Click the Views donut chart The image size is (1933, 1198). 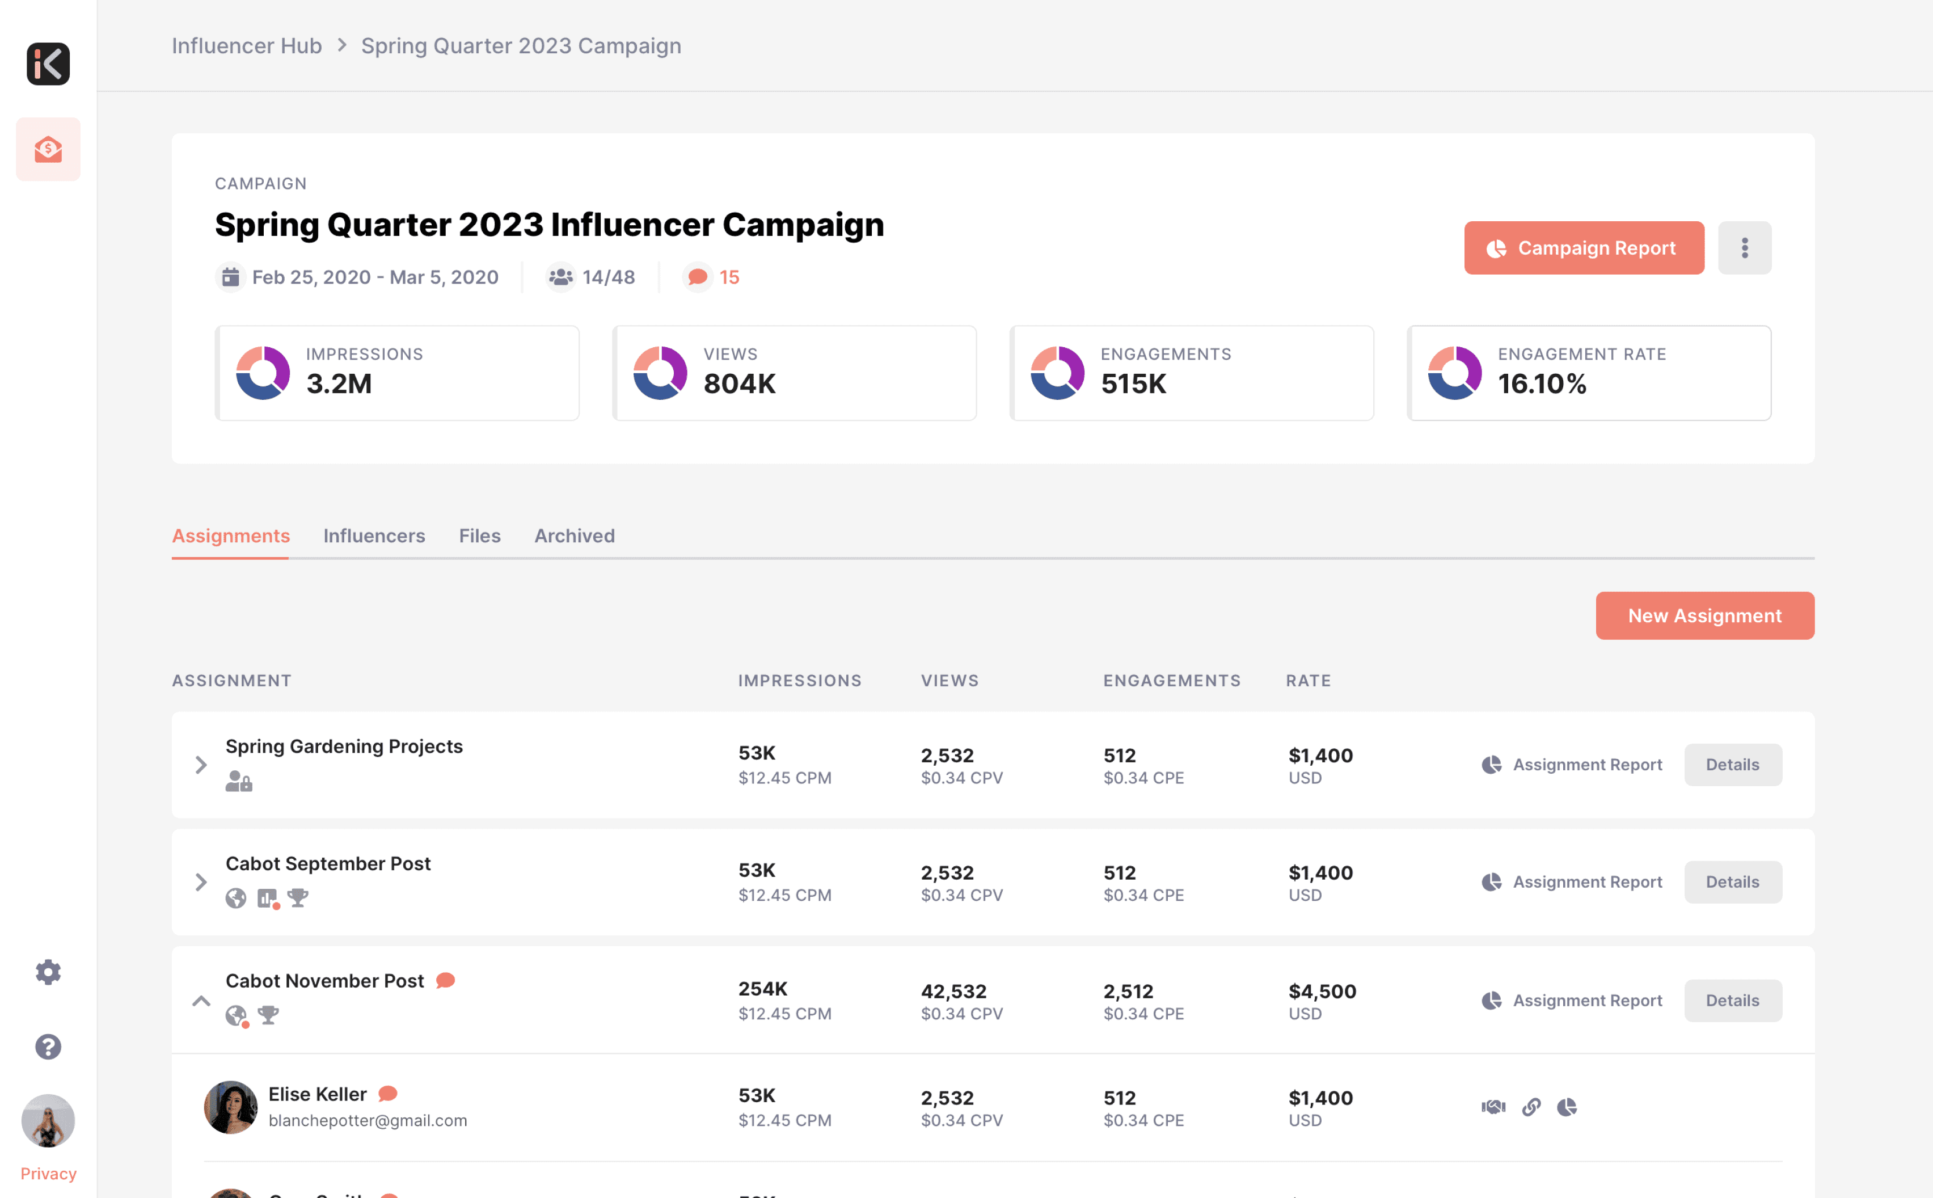(x=661, y=373)
